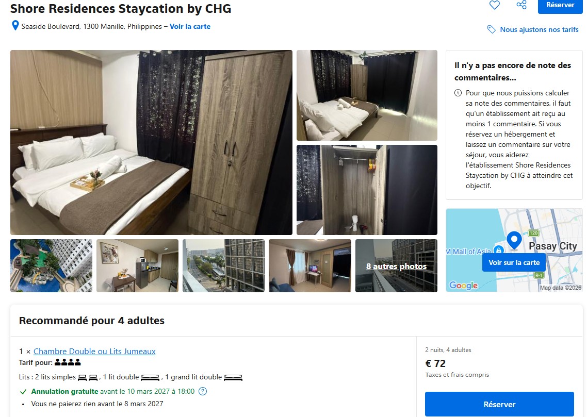
Task: Click the location pin beside the address
Action: [15, 25]
